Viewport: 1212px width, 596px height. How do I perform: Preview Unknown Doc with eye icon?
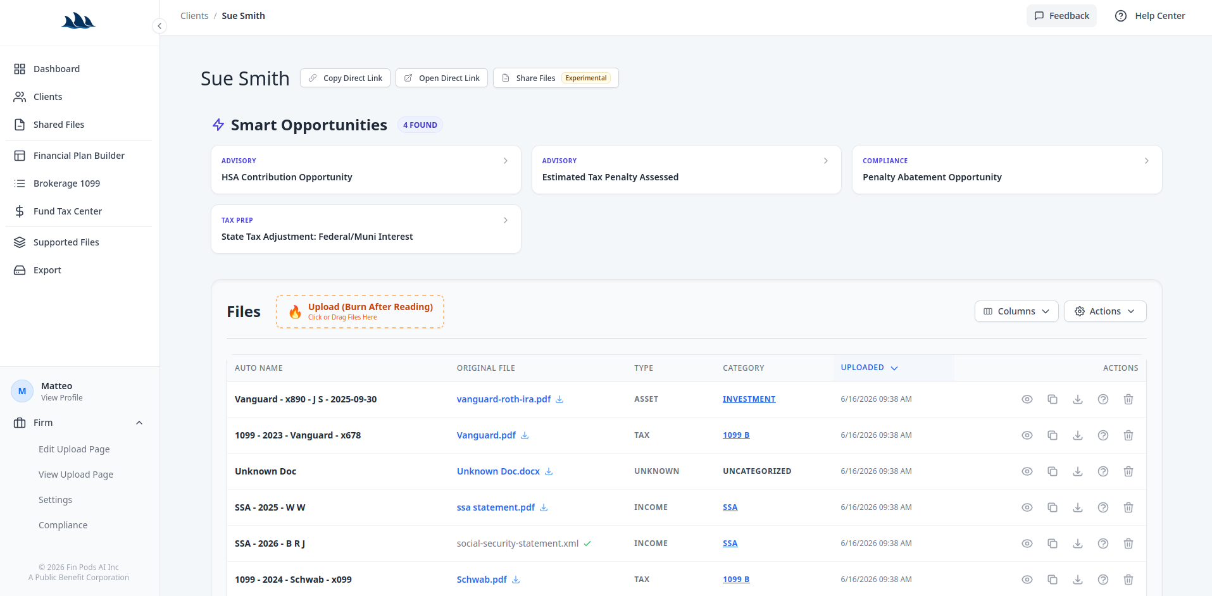(1027, 471)
